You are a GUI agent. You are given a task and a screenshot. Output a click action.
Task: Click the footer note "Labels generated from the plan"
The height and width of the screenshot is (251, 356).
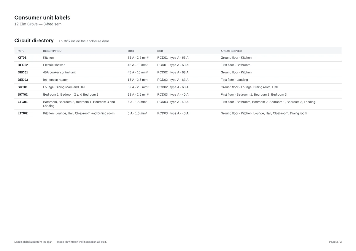61,242
